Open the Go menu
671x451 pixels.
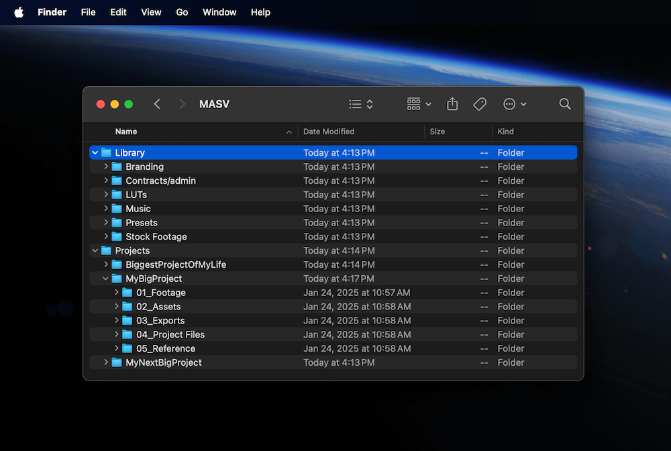pyautogui.click(x=182, y=12)
